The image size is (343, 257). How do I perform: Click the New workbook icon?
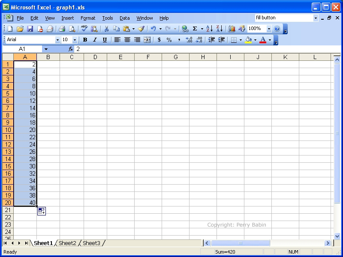coord(10,29)
